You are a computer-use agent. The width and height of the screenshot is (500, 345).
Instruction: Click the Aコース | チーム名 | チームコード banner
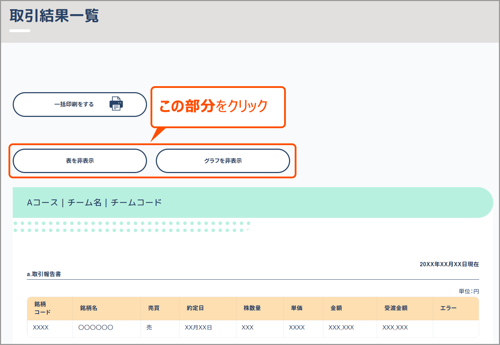253,202
